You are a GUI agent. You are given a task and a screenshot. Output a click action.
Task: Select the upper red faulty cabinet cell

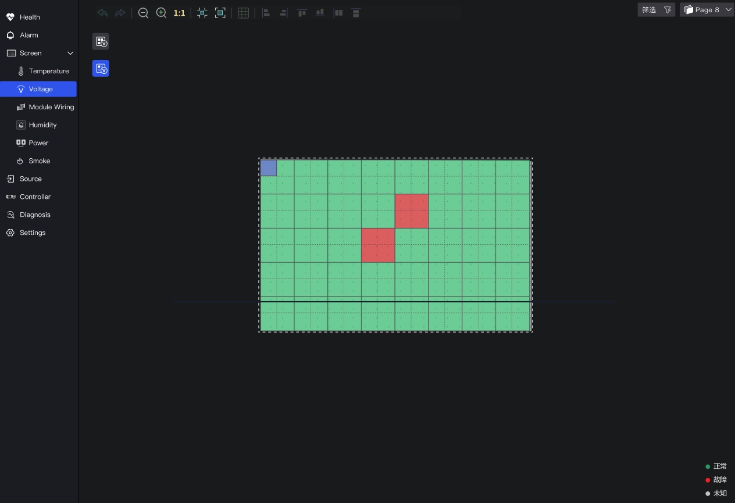coord(412,211)
